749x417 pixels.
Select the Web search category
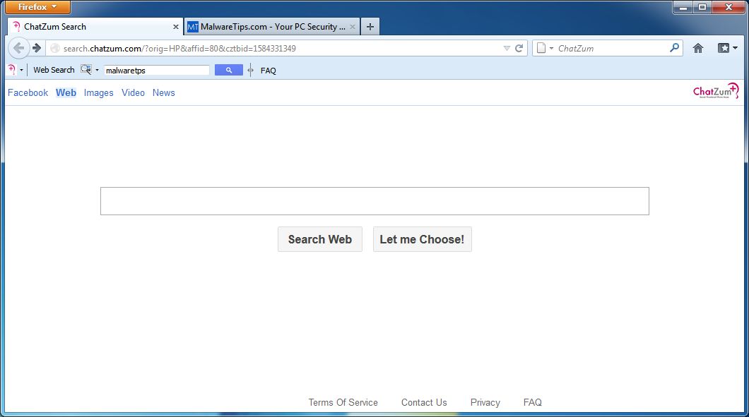pyautogui.click(x=66, y=92)
